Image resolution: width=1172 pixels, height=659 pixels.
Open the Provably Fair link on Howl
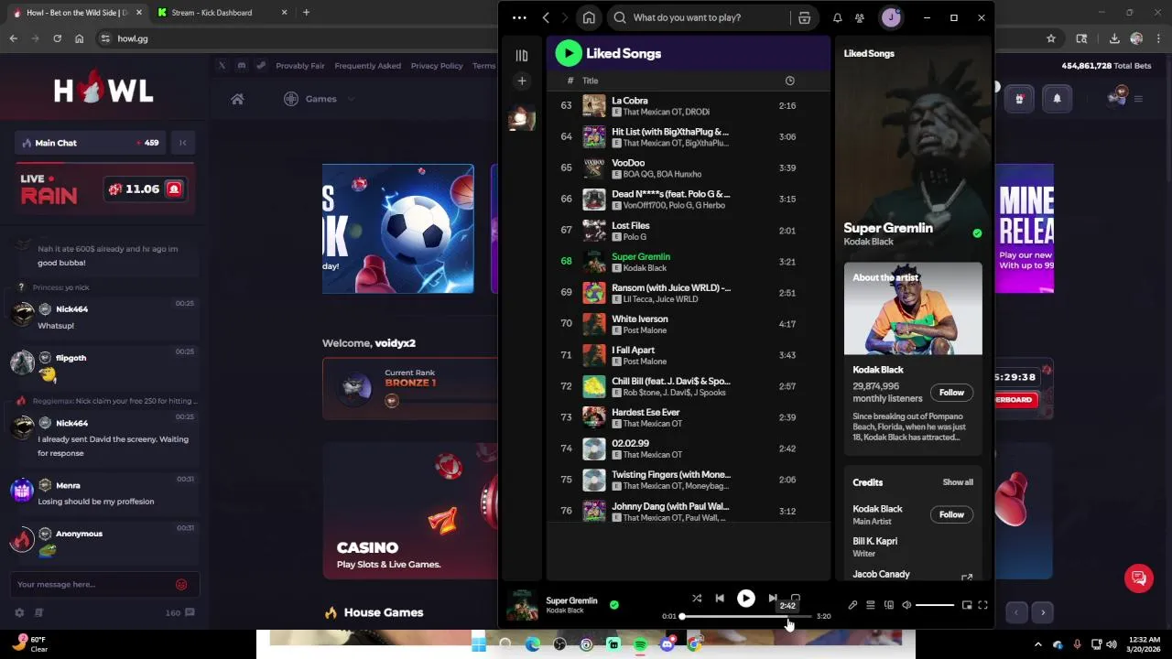click(x=300, y=66)
